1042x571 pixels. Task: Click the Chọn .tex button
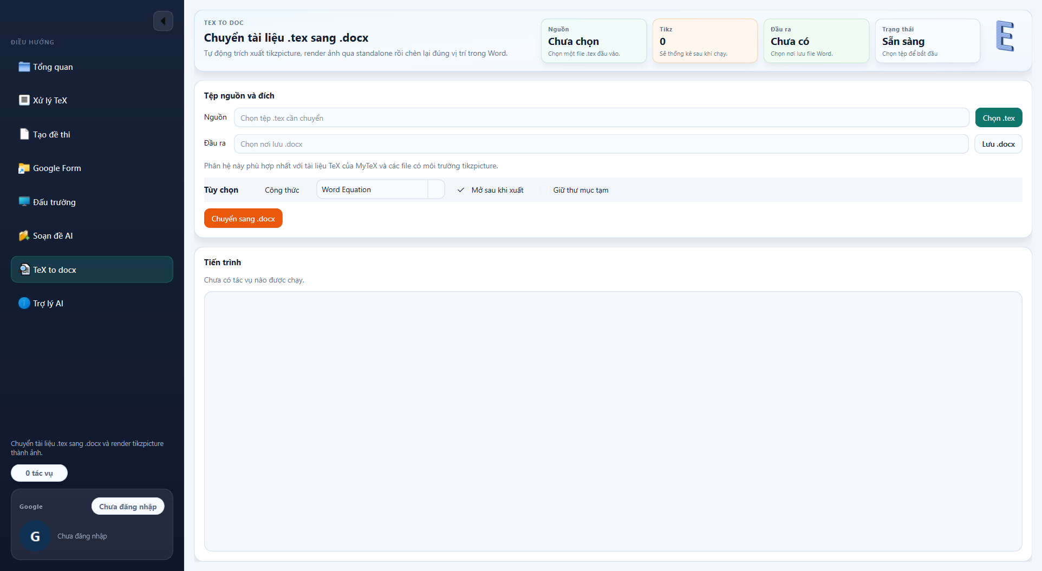tap(999, 118)
